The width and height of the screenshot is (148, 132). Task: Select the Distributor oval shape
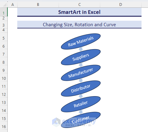click(81, 88)
